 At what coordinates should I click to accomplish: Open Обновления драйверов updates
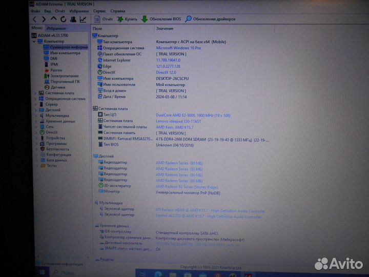tap(211, 19)
